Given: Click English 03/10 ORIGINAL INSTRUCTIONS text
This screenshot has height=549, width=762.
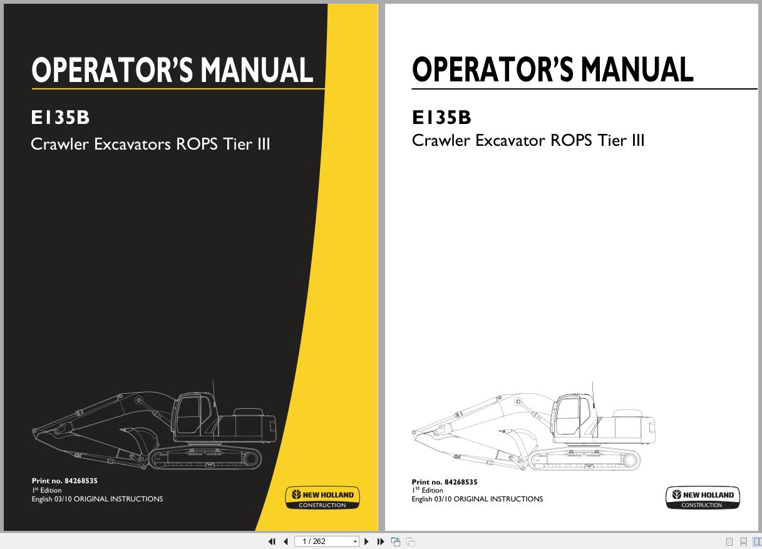Looking at the screenshot, I should [98, 499].
